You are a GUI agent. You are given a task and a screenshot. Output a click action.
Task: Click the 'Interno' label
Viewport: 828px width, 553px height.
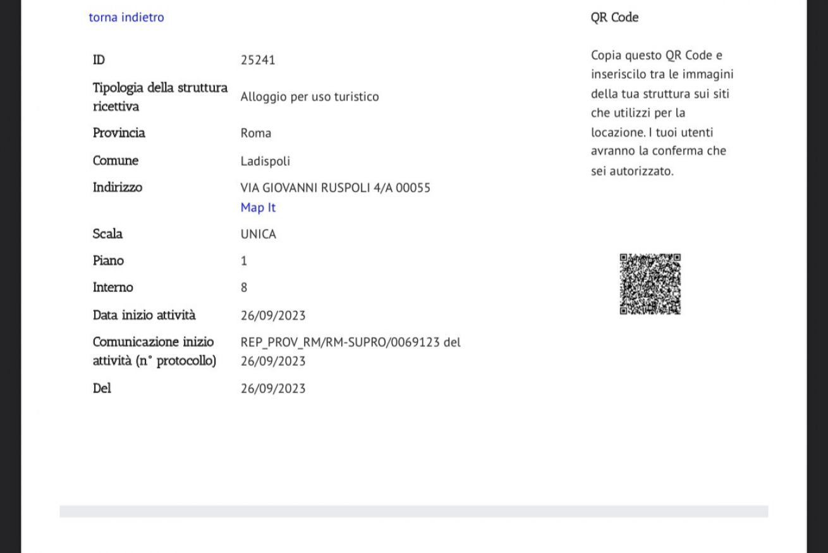(113, 288)
